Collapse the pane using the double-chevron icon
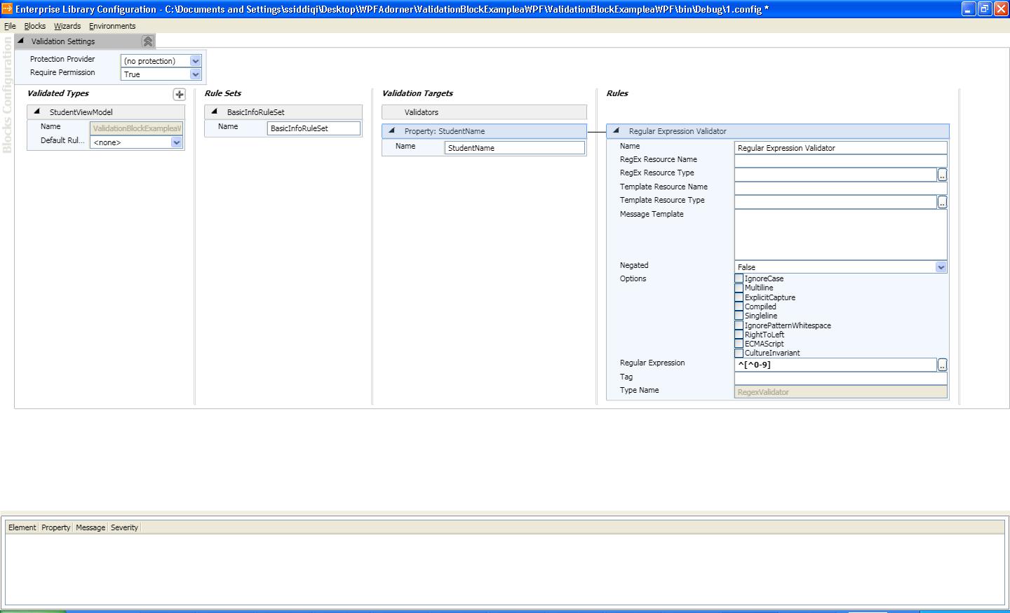The height and width of the screenshot is (613, 1010). (147, 41)
